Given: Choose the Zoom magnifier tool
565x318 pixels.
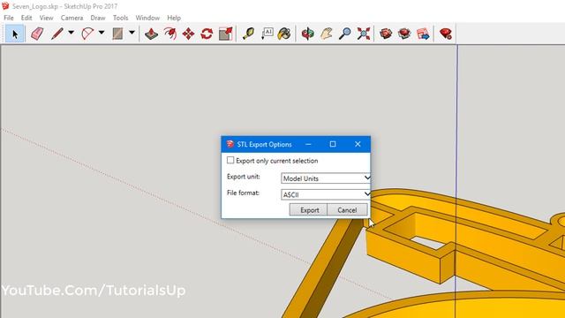Looking at the screenshot, I should coord(345,34).
